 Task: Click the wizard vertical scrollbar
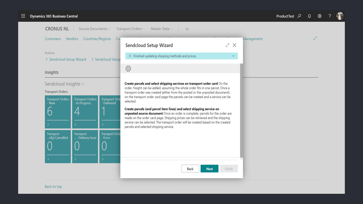242,110
